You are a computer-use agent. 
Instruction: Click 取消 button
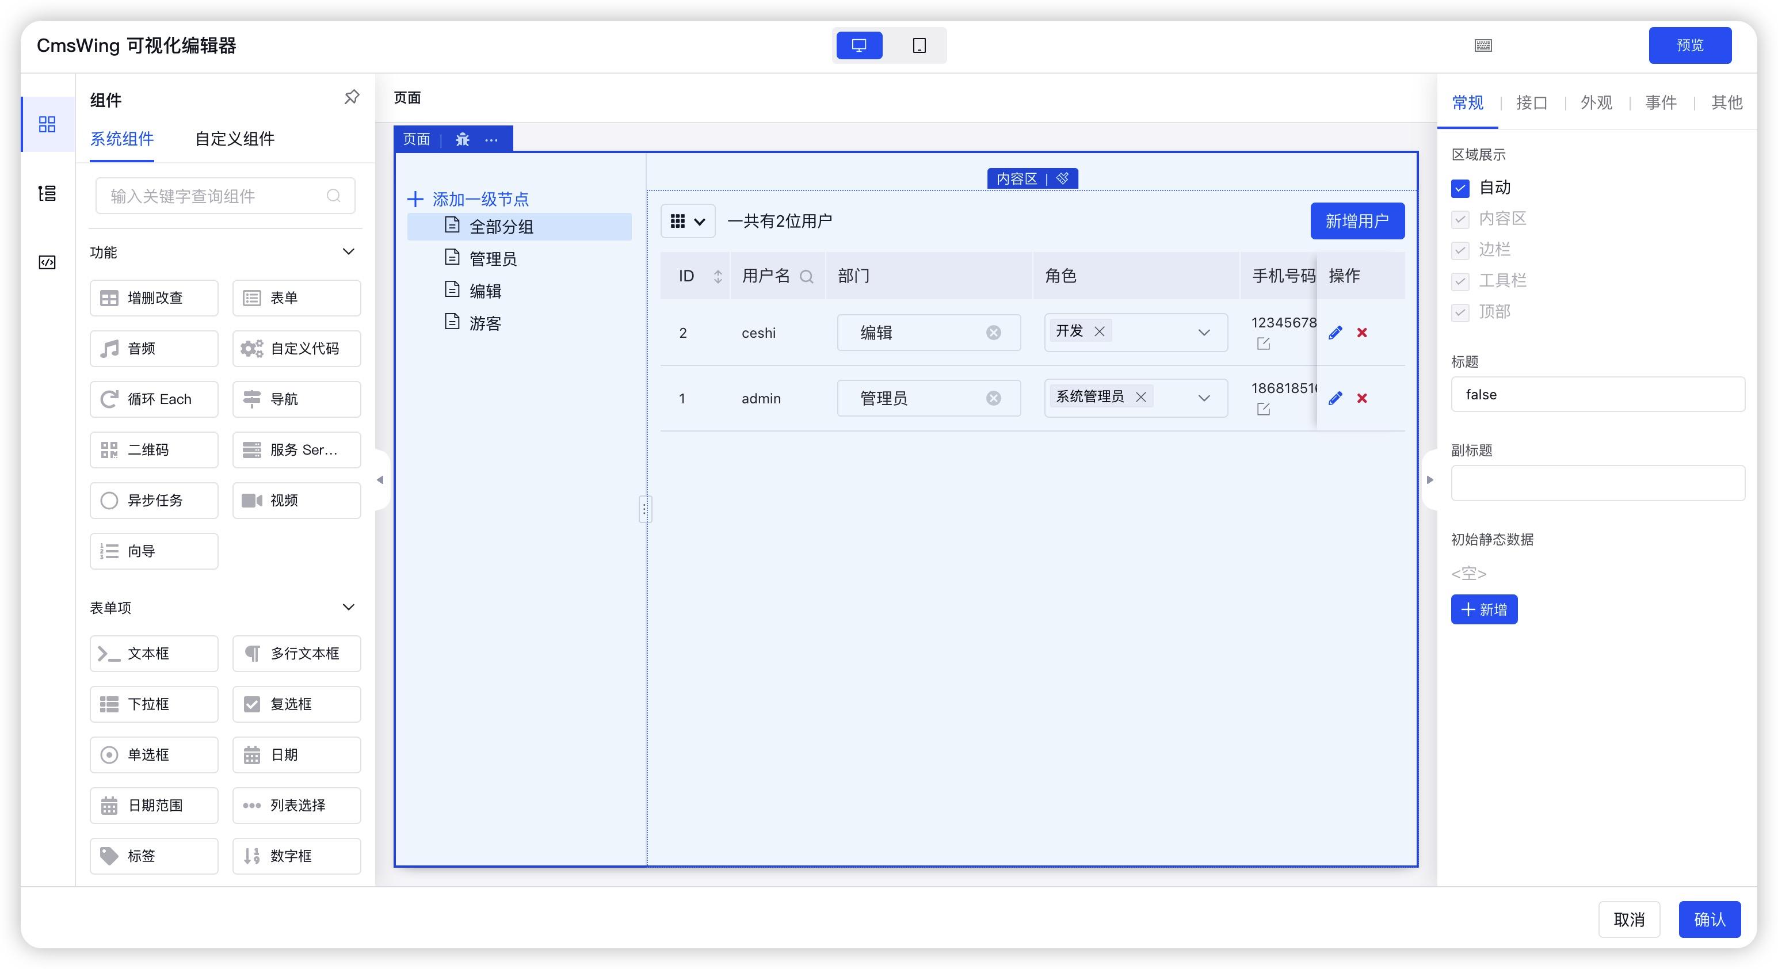[x=1629, y=920]
